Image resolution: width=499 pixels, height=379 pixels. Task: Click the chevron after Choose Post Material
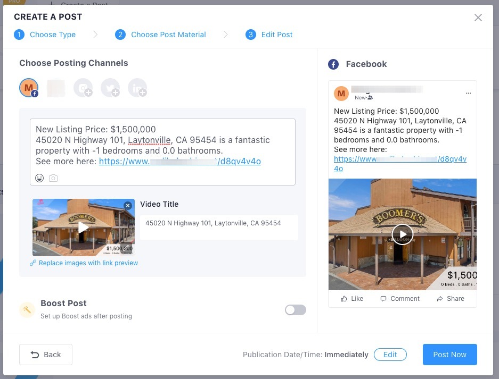[x=226, y=35]
